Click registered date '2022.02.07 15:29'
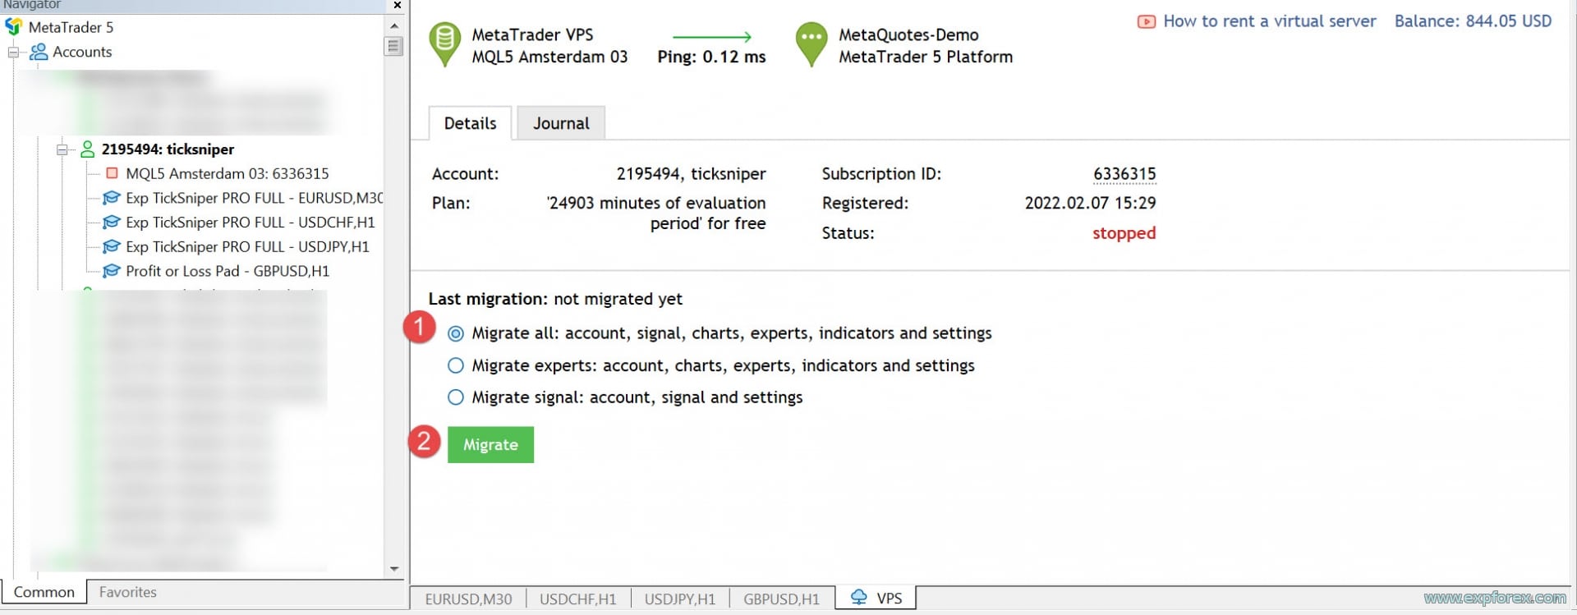The width and height of the screenshot is (1577, 615). point(1090,203)
